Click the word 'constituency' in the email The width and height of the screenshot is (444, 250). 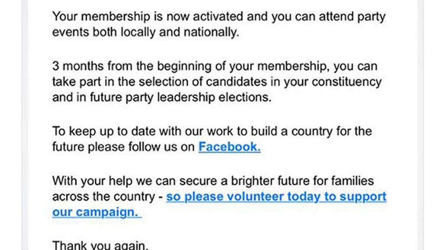346,82
